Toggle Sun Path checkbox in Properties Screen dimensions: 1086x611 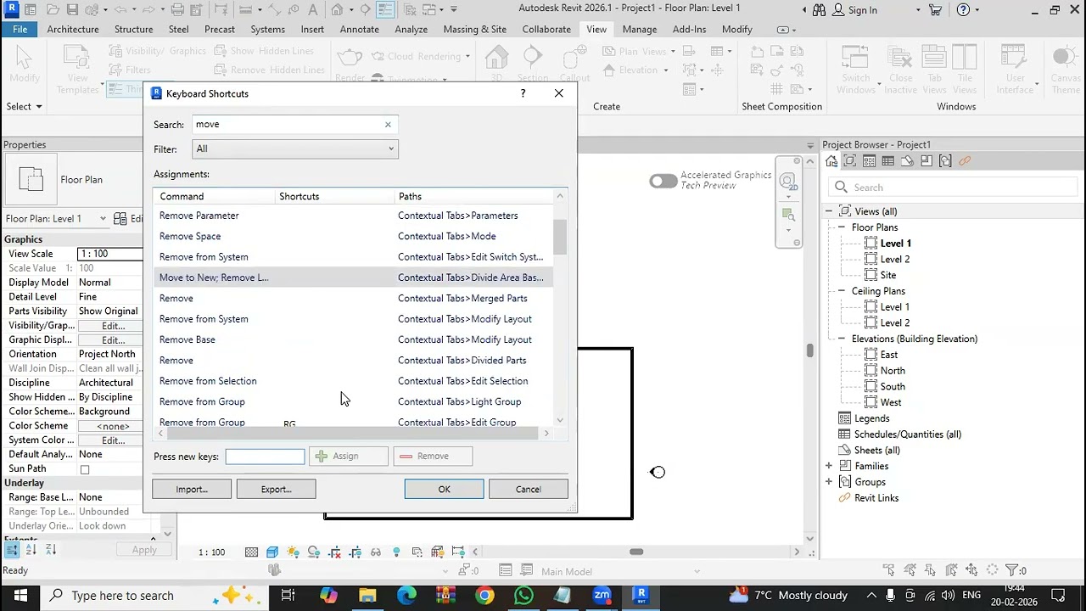(84, 469)
